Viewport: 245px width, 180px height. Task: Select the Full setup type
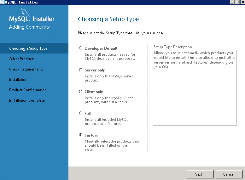pos(81,113)
